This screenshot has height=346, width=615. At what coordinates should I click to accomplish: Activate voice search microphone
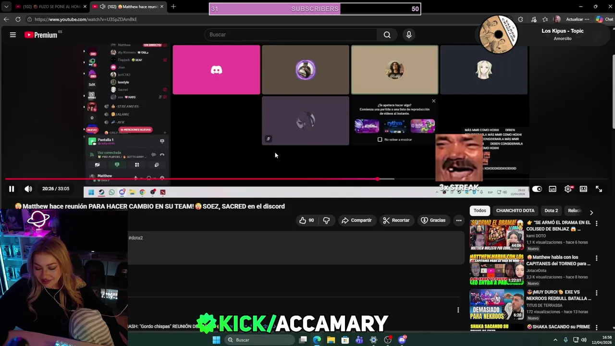tap(409, 35)
